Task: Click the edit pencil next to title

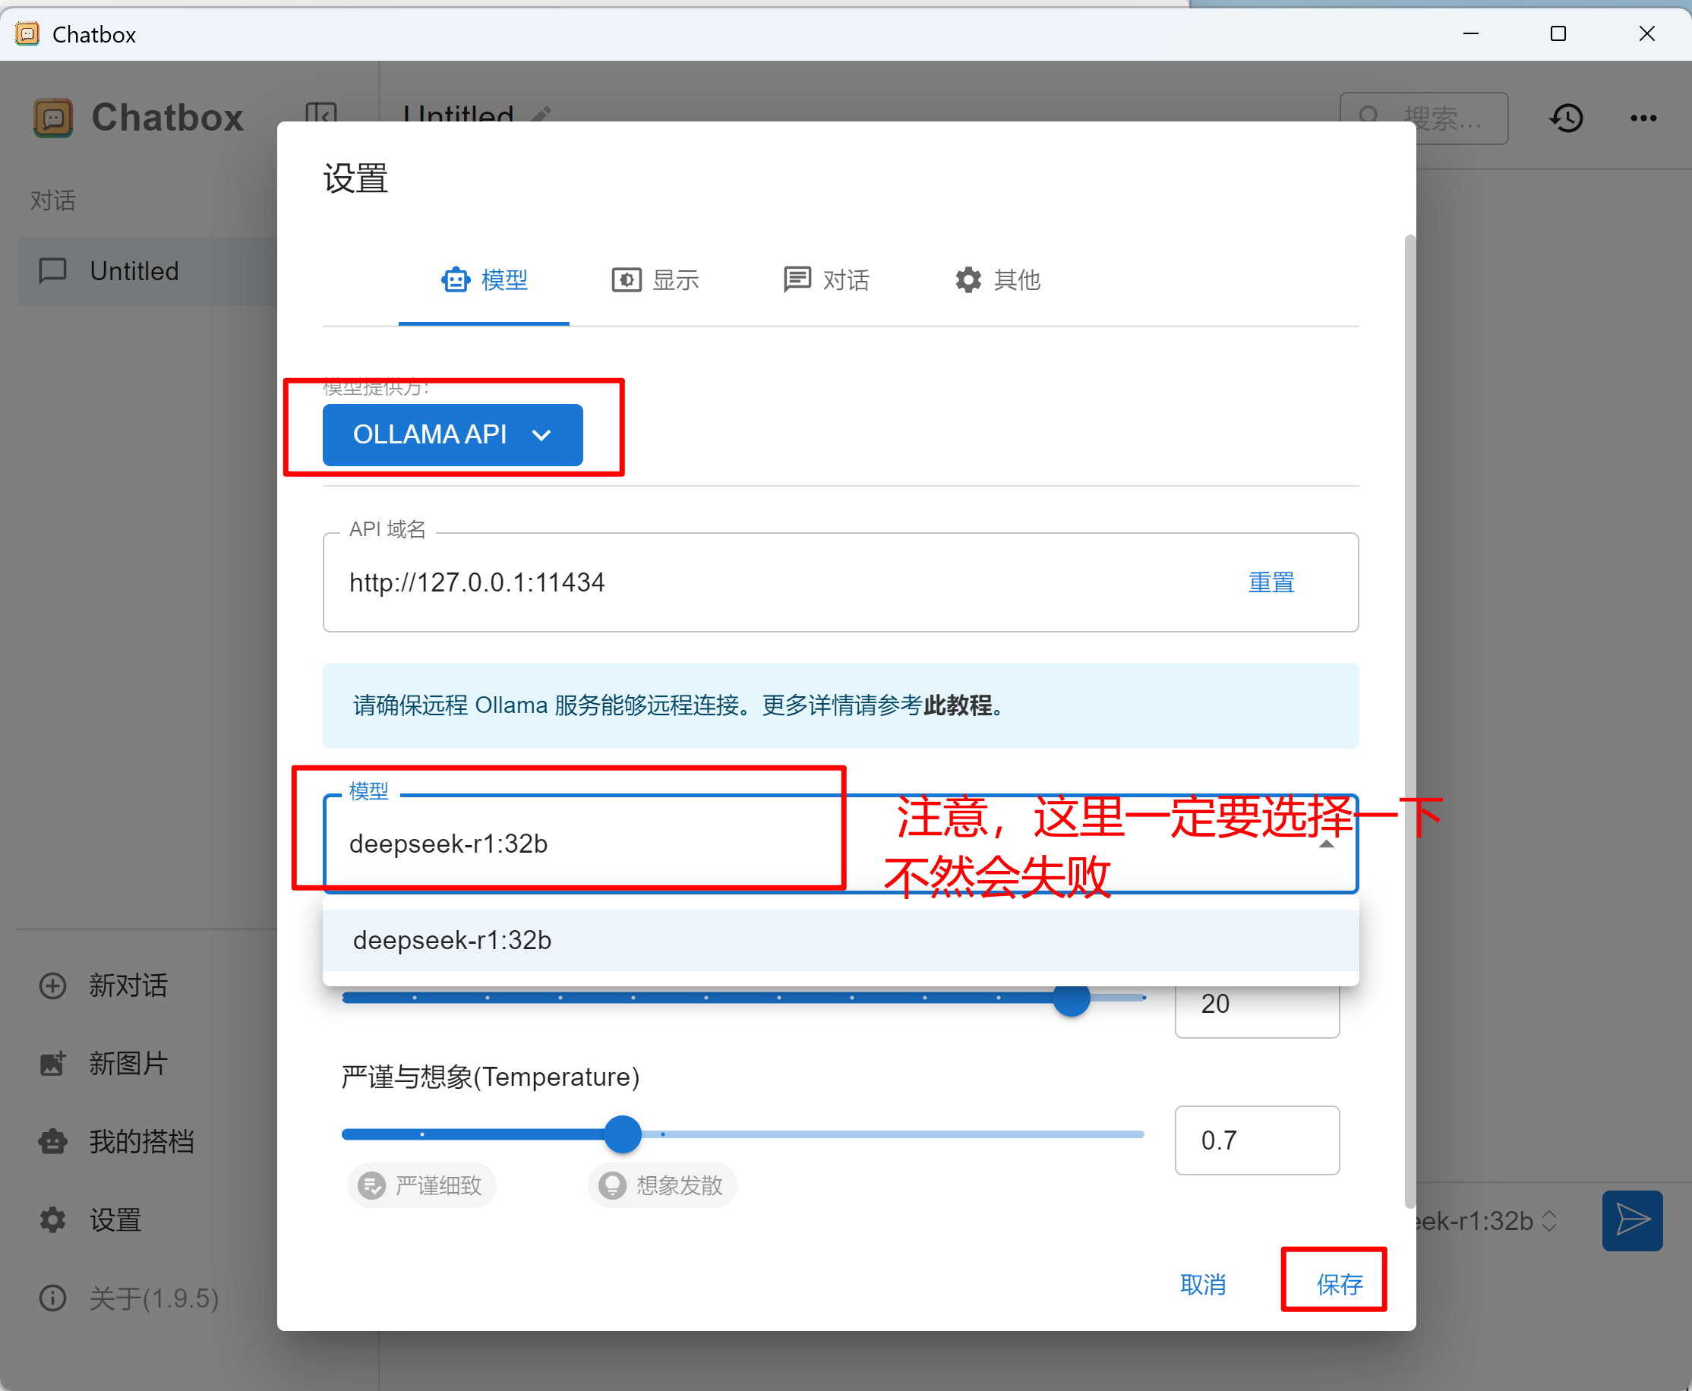Action: pyautogui.click(x=541, y=114)
